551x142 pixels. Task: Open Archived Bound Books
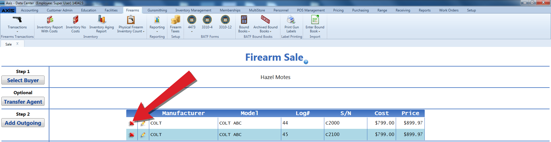(265, 24)
